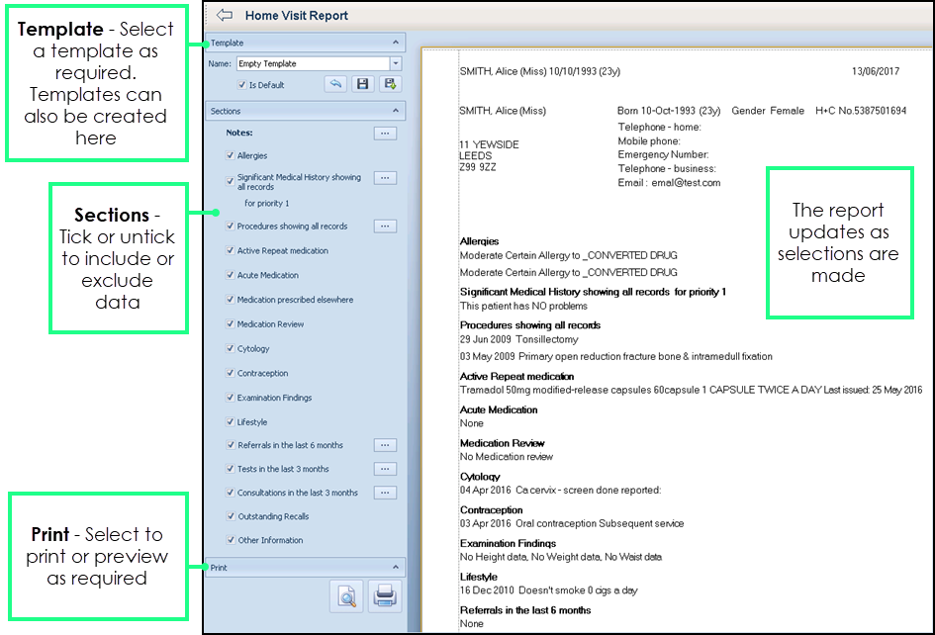Collapse the Template panel

(396, 44)
